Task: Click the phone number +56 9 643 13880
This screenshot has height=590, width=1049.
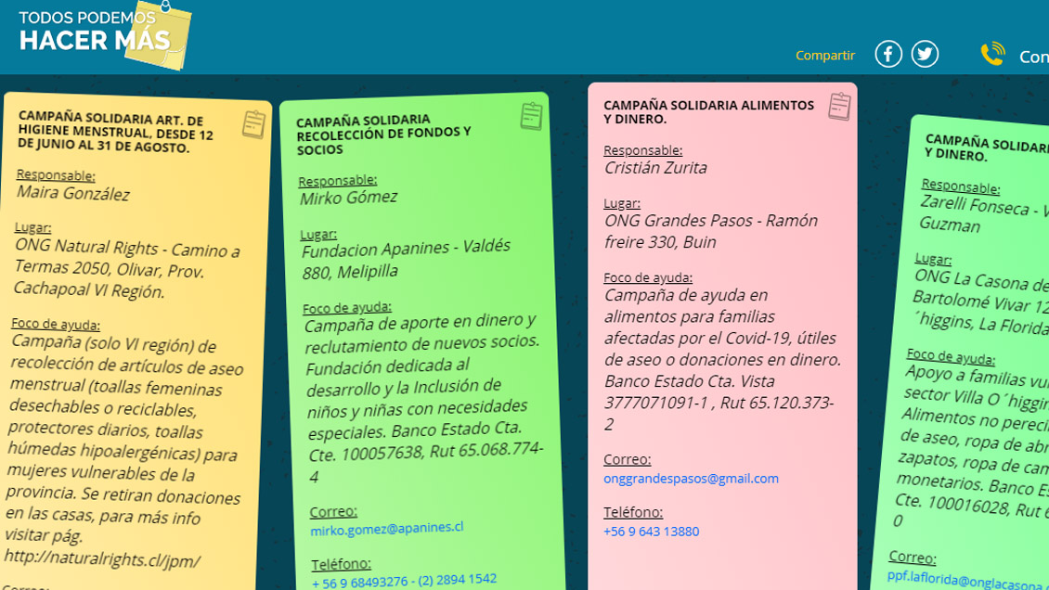Action: (653, 532)
